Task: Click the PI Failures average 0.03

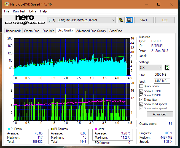Action: (x=83, y=133)
